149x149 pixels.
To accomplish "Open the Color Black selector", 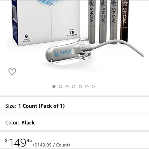I will [x=74, y=123].
